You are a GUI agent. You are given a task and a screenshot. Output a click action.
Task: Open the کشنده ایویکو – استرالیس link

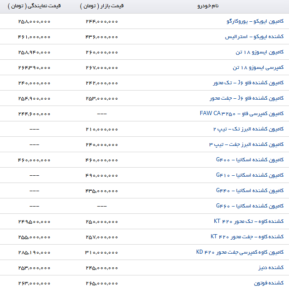255,37
